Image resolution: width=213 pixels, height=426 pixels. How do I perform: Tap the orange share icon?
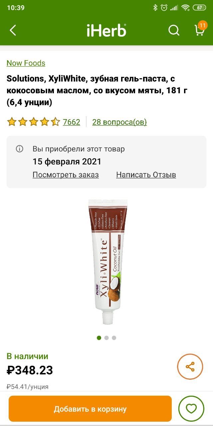point(190,367)
